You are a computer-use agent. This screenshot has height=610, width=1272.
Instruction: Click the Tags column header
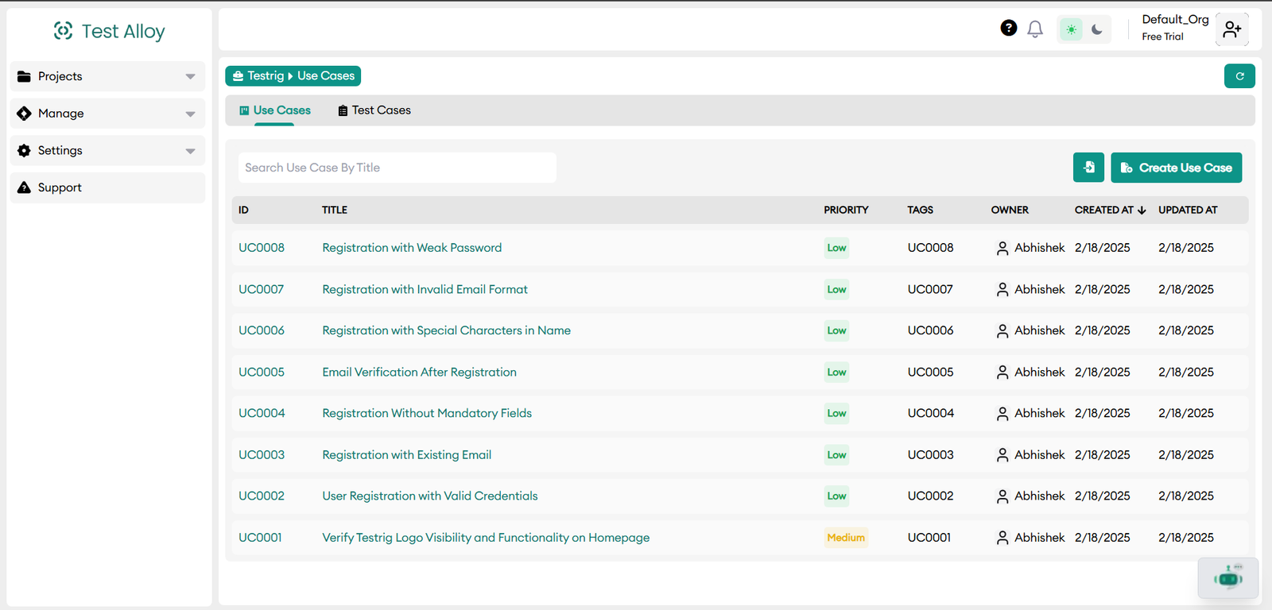click(920, 210)
